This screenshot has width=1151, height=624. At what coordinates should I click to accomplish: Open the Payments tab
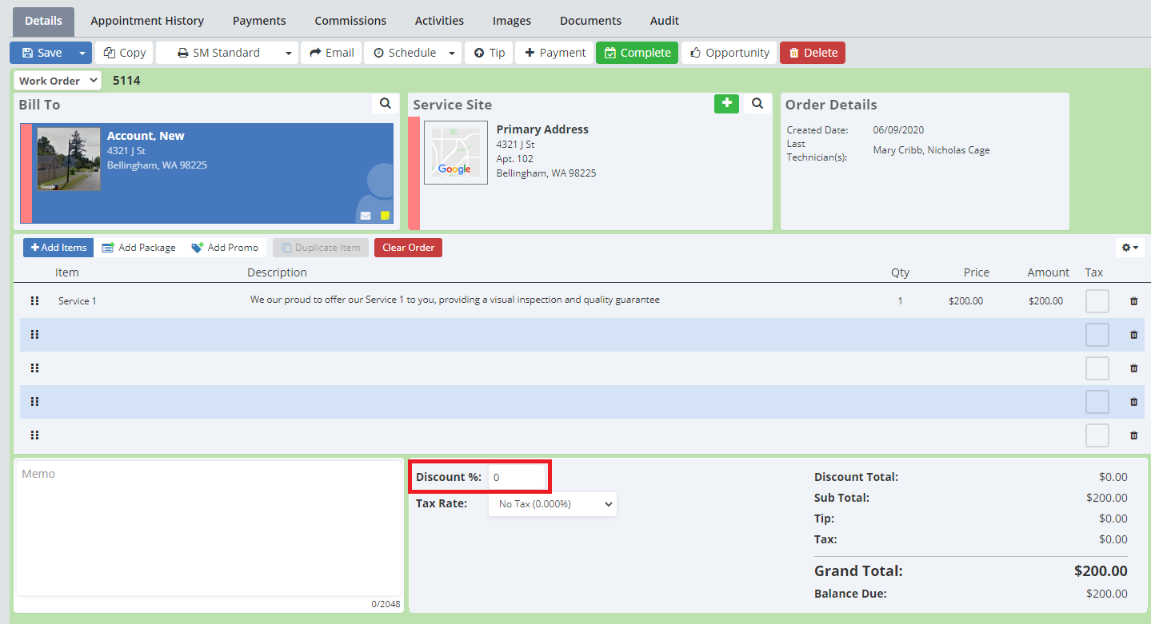259,21
